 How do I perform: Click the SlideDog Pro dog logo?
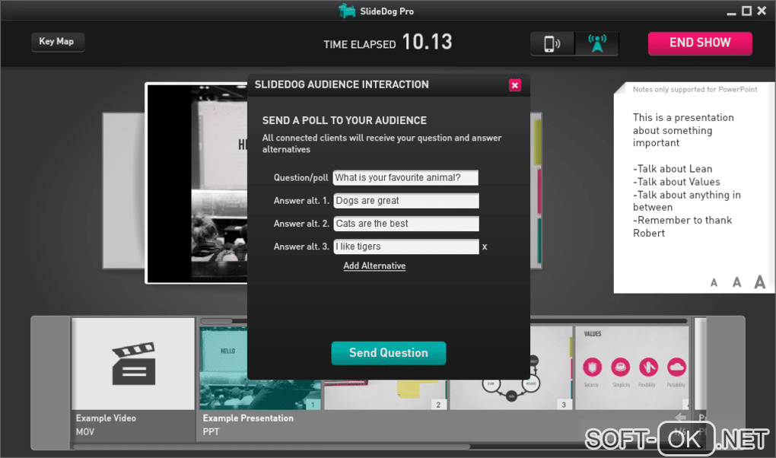[x=347, y=11]
